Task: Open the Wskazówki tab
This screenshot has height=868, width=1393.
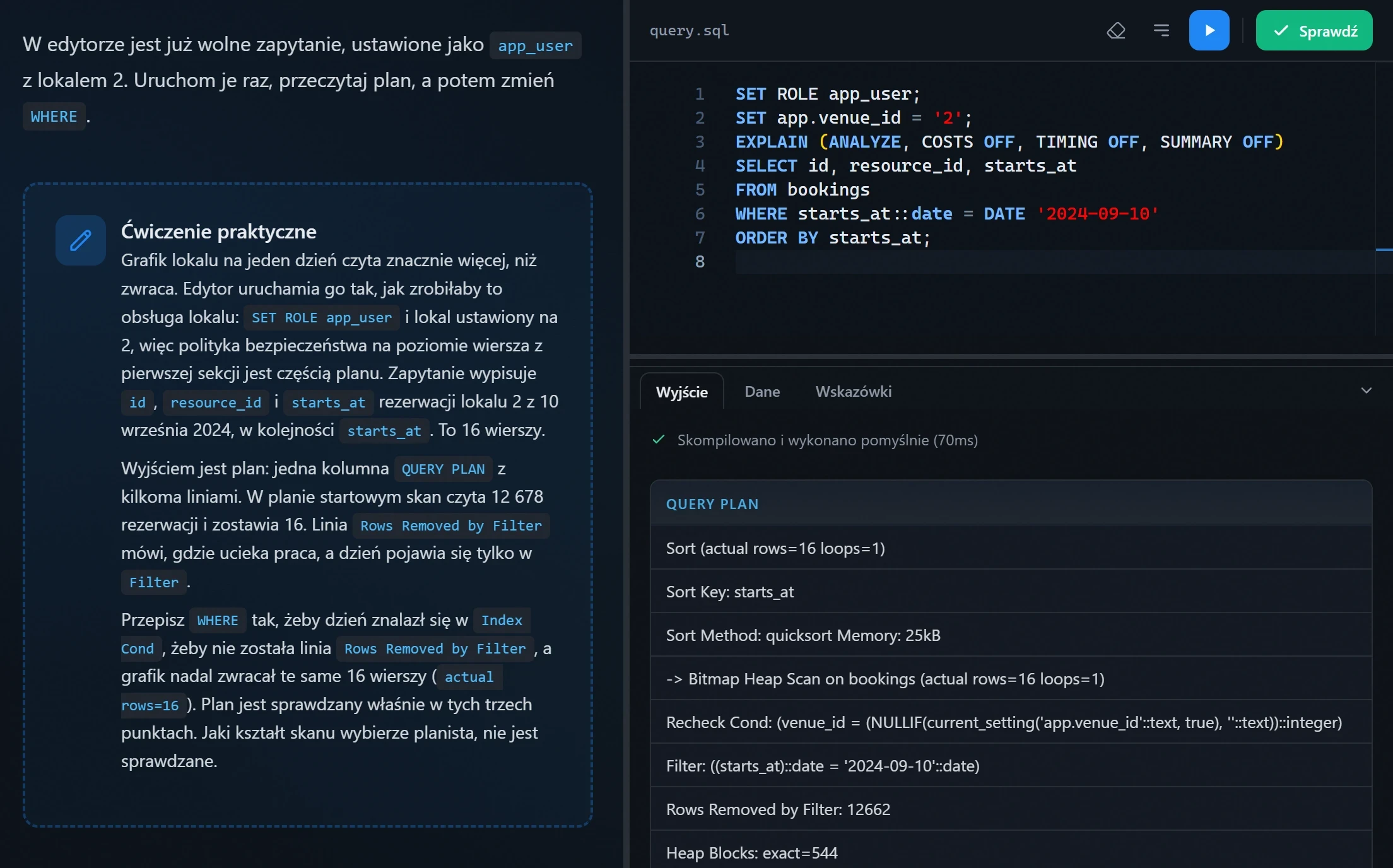Action: point(854,392)
